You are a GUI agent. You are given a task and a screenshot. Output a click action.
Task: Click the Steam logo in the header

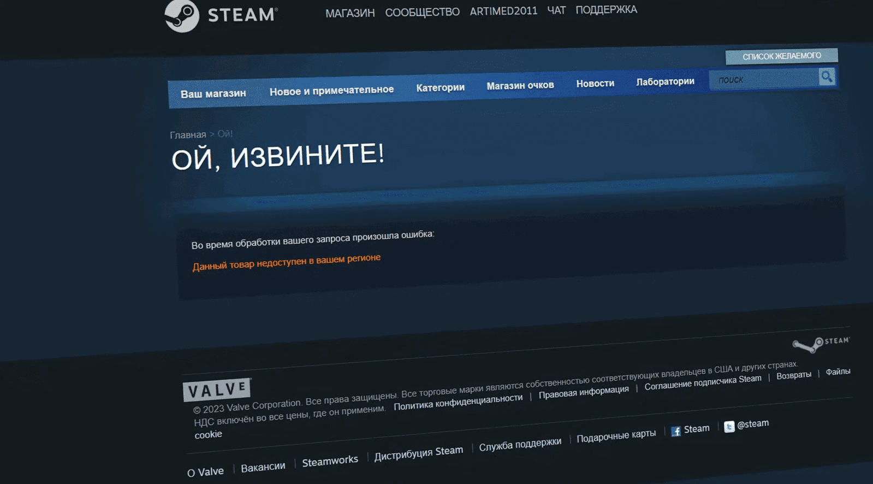coord(222,16)
